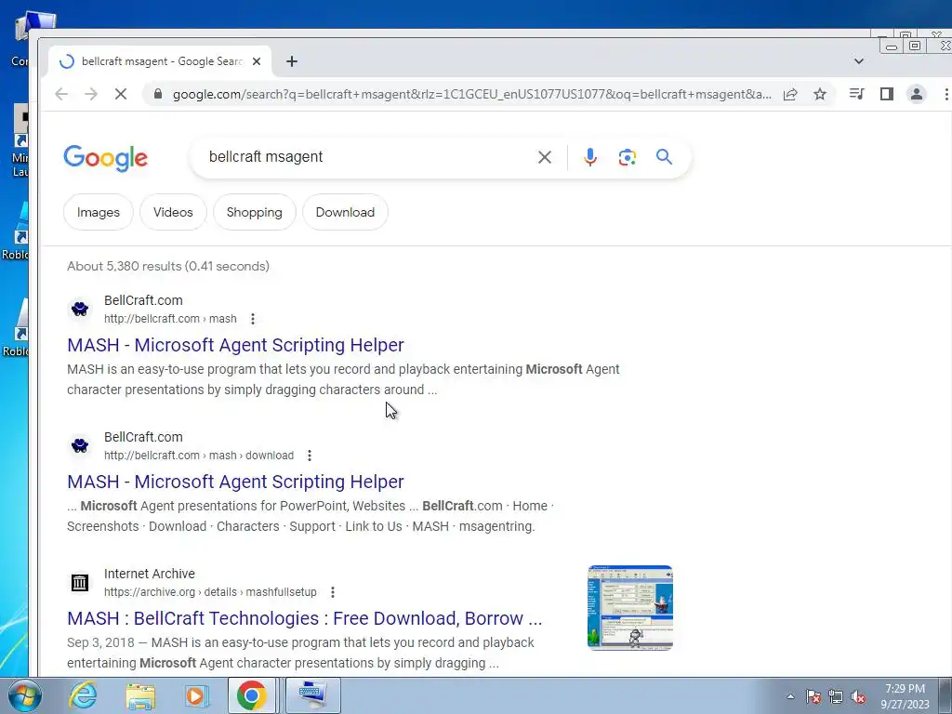Search by image with Google Lens icon
The width and height of the screenshot is (952, 714).
(628, 157)
